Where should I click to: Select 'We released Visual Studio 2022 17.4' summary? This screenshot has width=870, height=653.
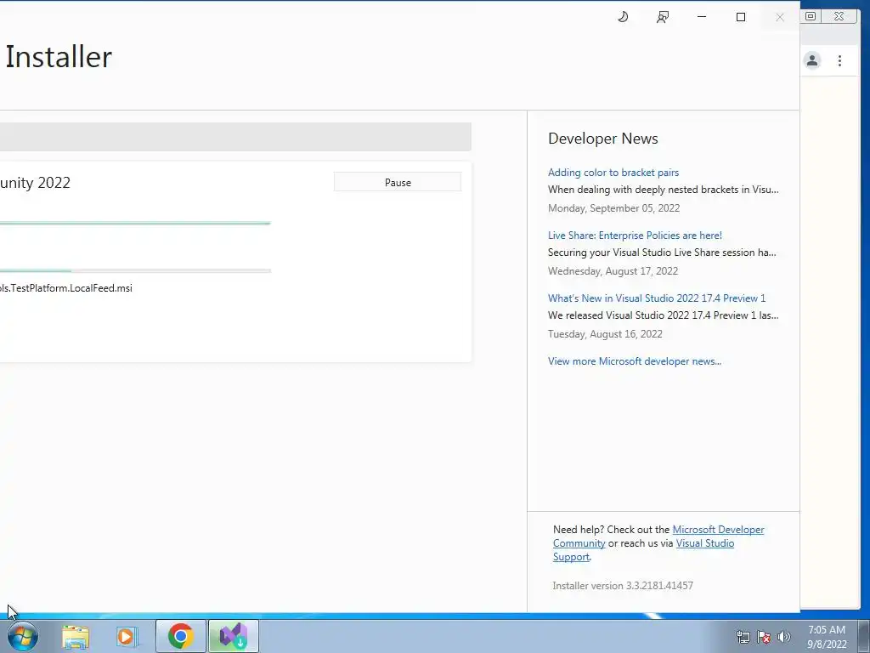(663, 315)
